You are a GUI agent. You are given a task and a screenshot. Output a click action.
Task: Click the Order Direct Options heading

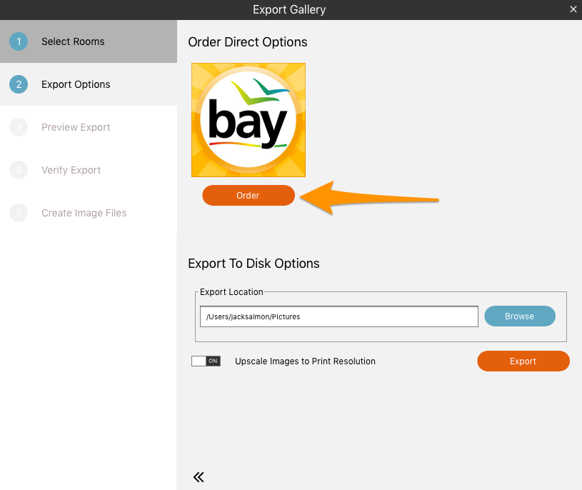point(248,42)
